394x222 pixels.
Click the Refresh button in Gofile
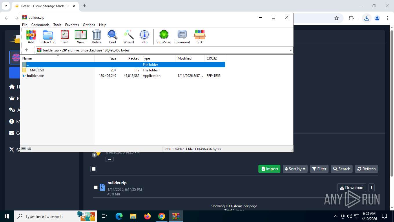tap(366, 169)
